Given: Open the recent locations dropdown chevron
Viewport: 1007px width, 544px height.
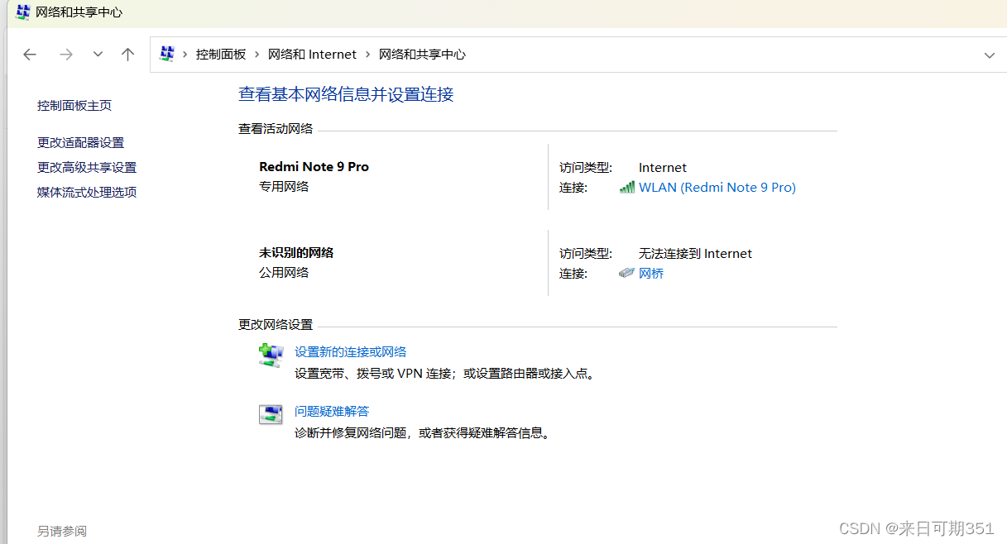Looking at the screenshot, I should pyautogui.click(x=97, y=54).
